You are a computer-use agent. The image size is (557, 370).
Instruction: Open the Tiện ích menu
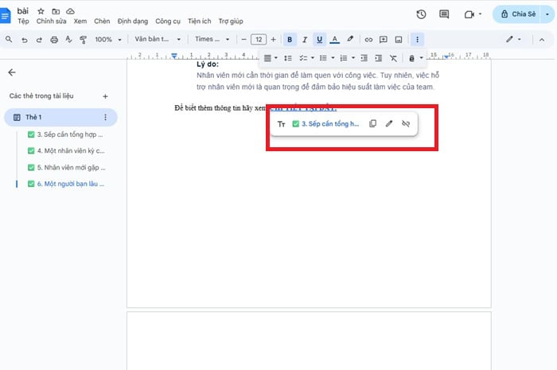pos(199,21)
